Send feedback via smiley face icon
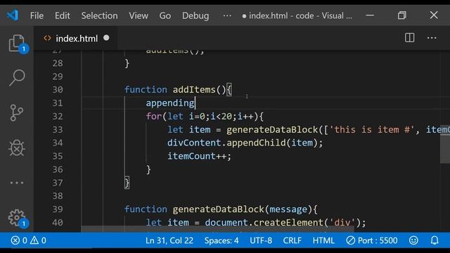This screenshot has width=450, height=253. (x=413, y=240)
